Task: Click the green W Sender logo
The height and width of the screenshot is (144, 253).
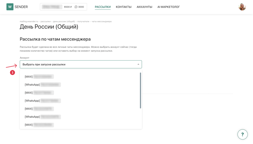Action: pyautogui.click(x=10, y=7)
